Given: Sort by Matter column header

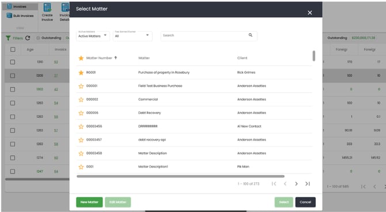Looking at the screenshot, I should click(x=144, y=58).
